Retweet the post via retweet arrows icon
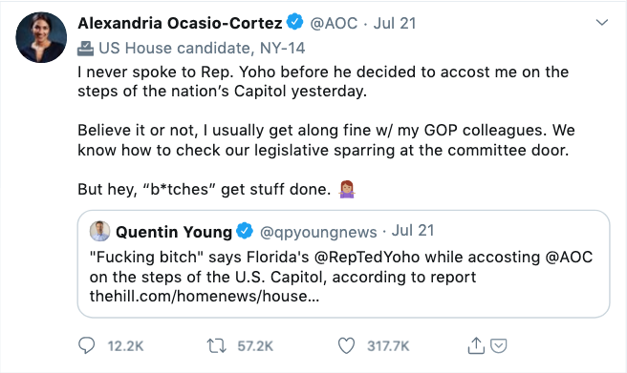The width and height of the screenshot is (627, 373). click(216, 346)
